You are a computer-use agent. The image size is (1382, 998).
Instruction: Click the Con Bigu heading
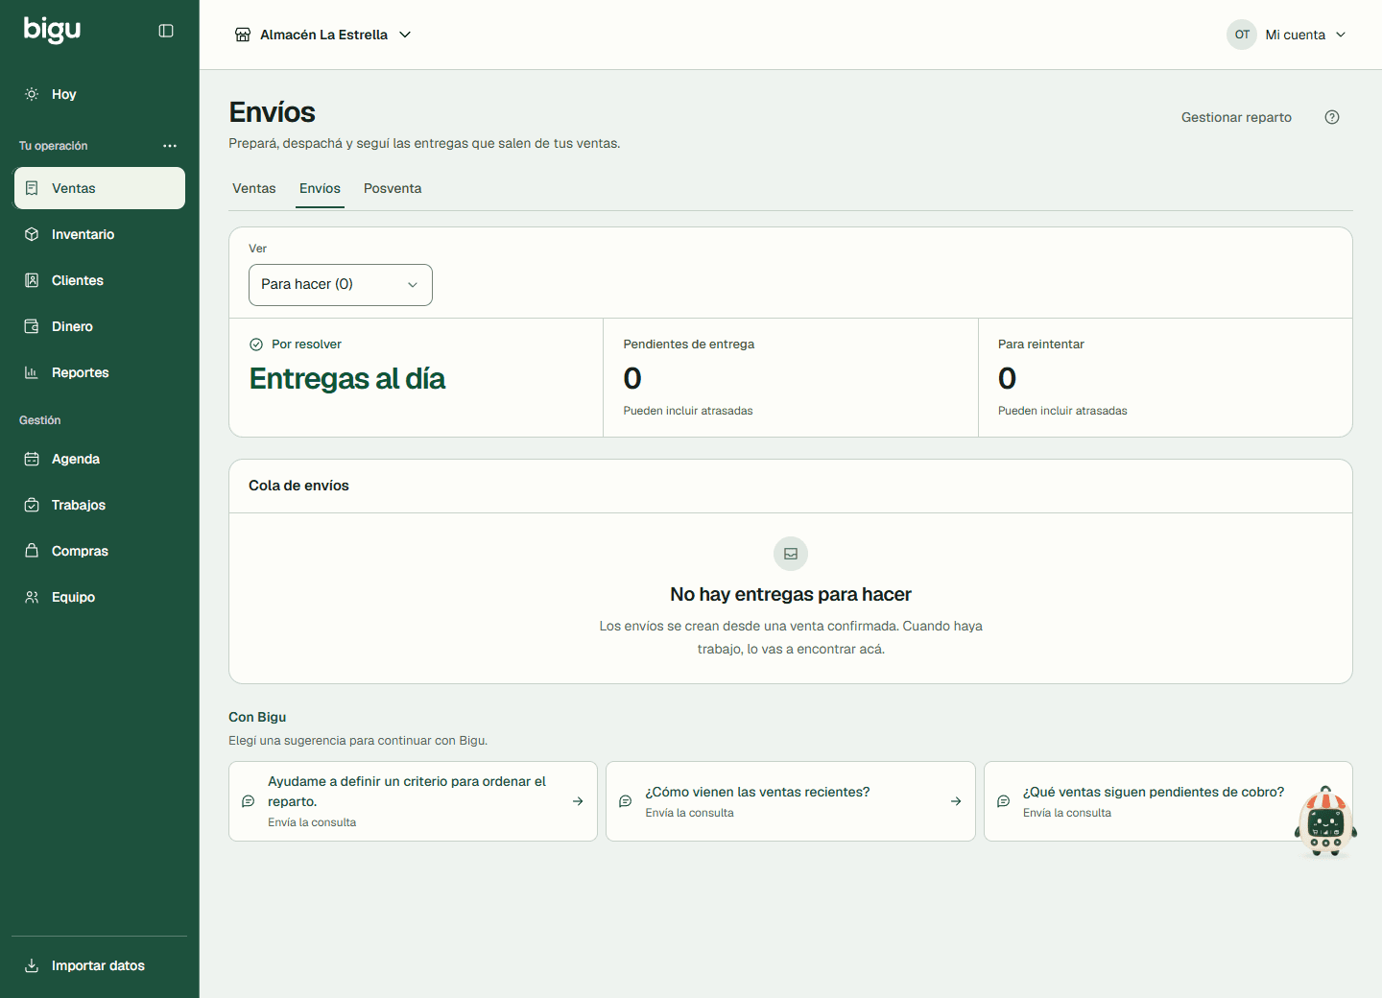pos(257,717)
